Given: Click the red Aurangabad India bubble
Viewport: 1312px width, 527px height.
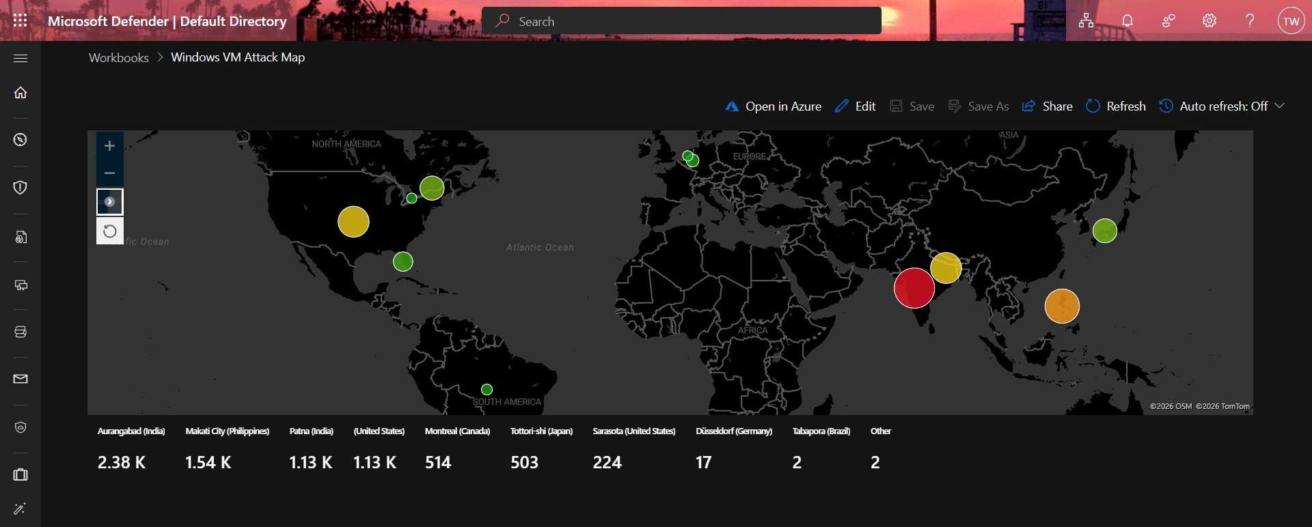Looking at the screenshot, I should tap(914, 288).
